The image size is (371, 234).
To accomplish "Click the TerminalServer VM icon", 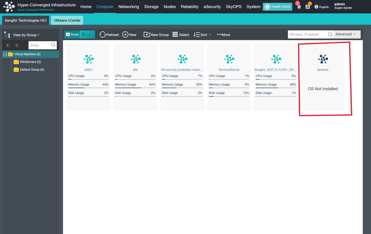I will coord(229,59).
